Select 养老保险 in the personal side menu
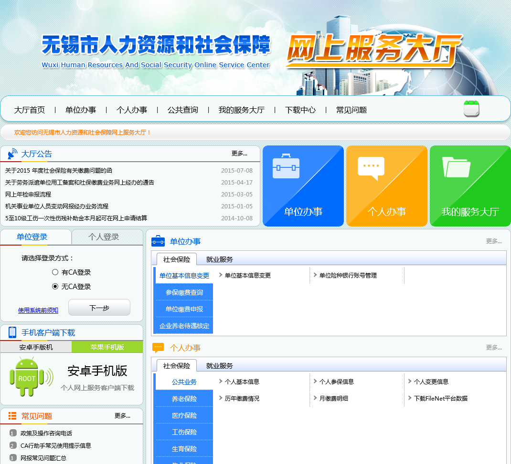The height and width of the screenshot is (464, 511). point(184,399)
